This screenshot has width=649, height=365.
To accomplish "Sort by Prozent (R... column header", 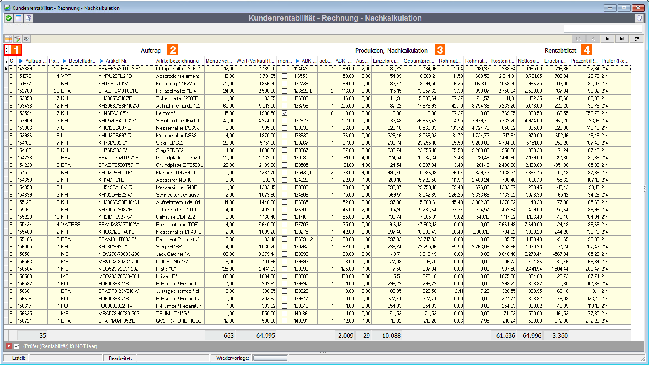I will 584,61.
